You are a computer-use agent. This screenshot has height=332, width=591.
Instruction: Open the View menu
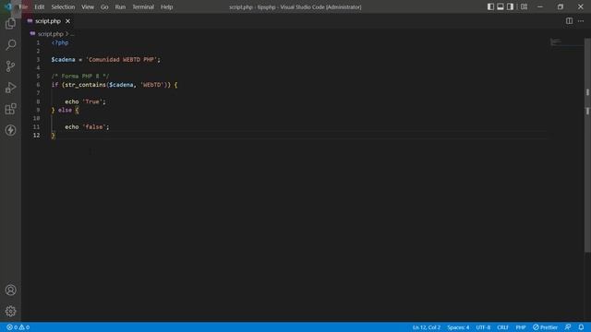tap(88, 6)
